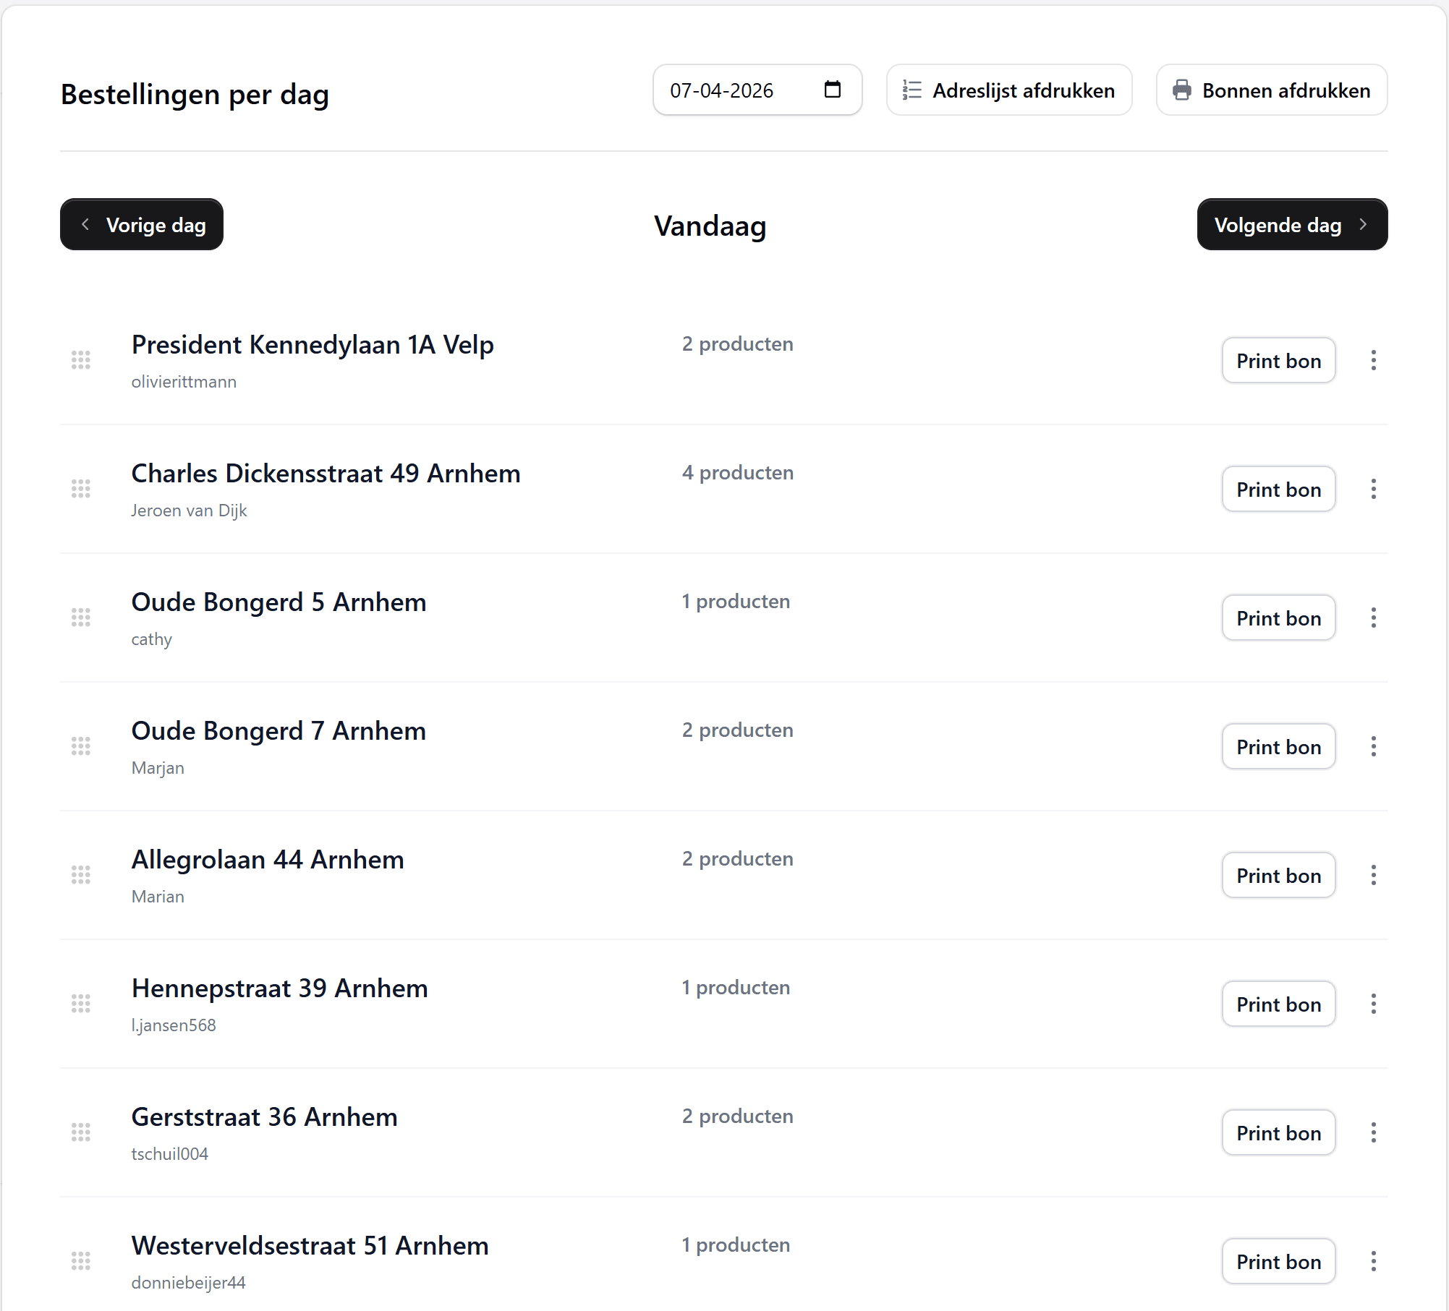1449x1311 pixels.
Task: Click drag handle for Westerveldsestraat 51 order
Action: (81, 1261)
